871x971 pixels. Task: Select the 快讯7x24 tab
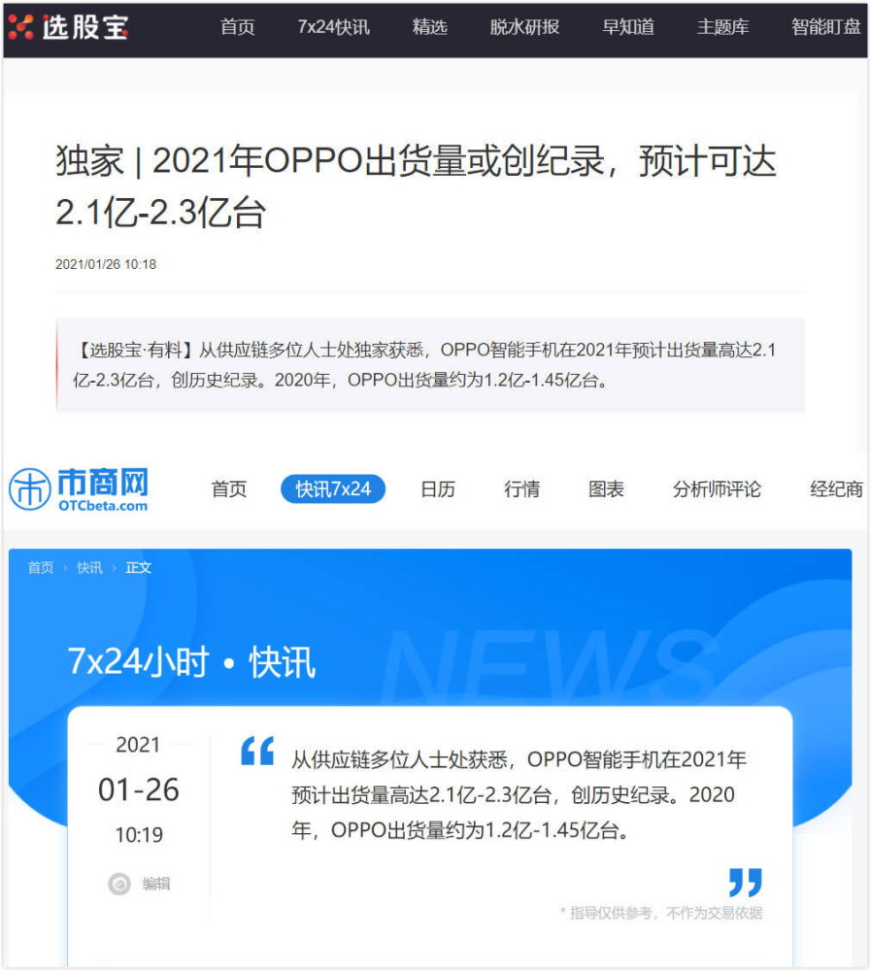coord(333,489)
